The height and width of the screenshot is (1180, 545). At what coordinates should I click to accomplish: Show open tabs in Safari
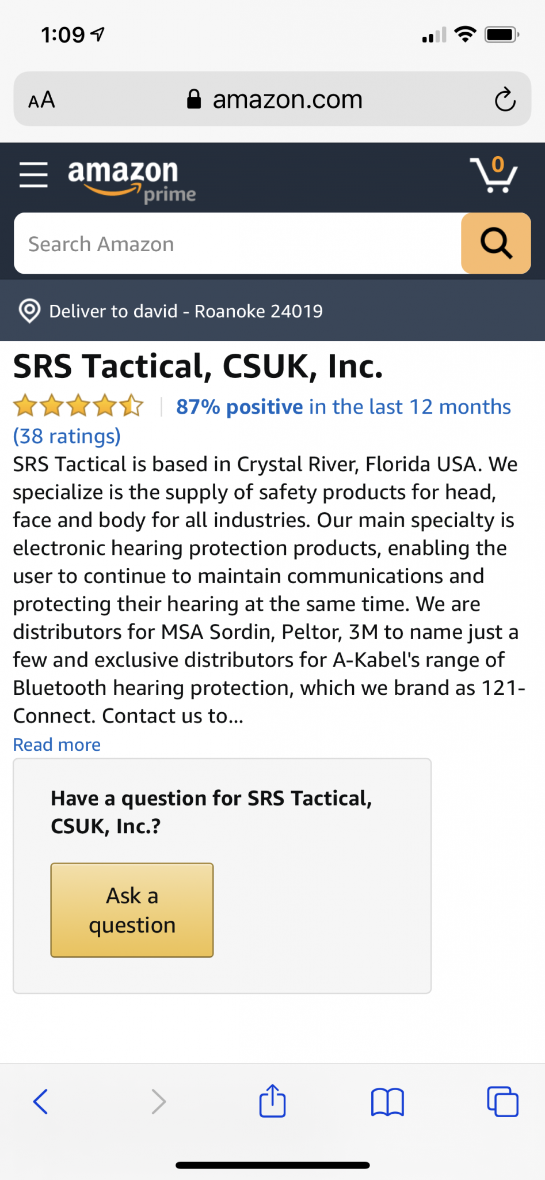(502, 1102)
